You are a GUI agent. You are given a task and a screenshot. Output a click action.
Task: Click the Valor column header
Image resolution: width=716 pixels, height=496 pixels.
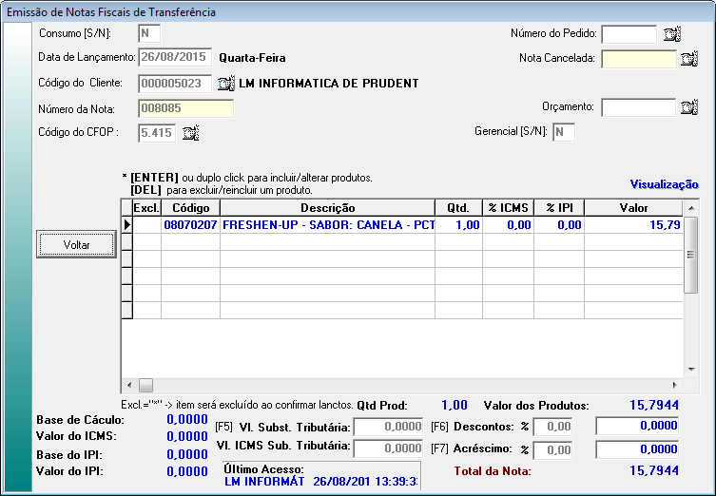[633, 207]
